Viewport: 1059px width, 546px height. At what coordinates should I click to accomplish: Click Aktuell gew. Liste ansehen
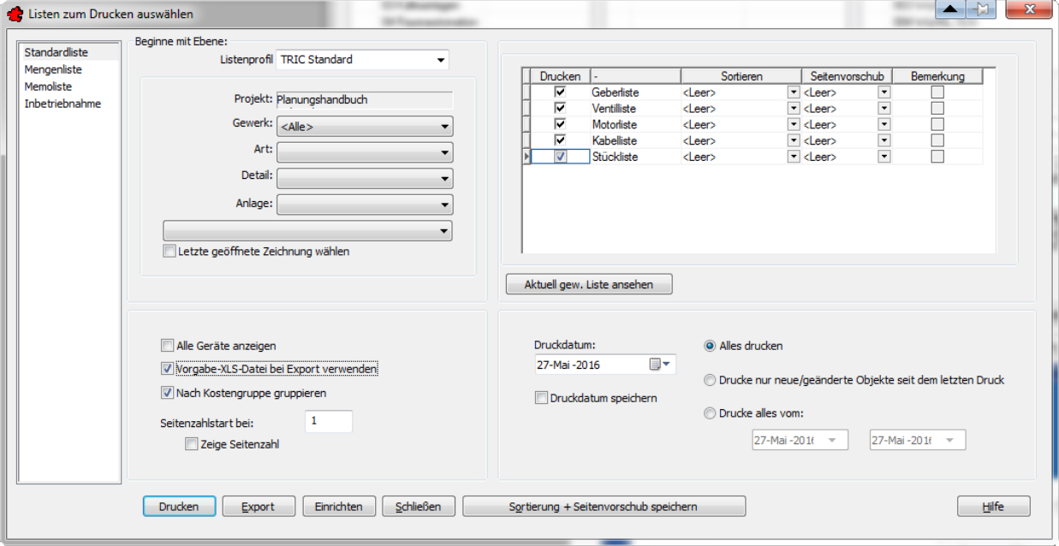pos(589,284)
